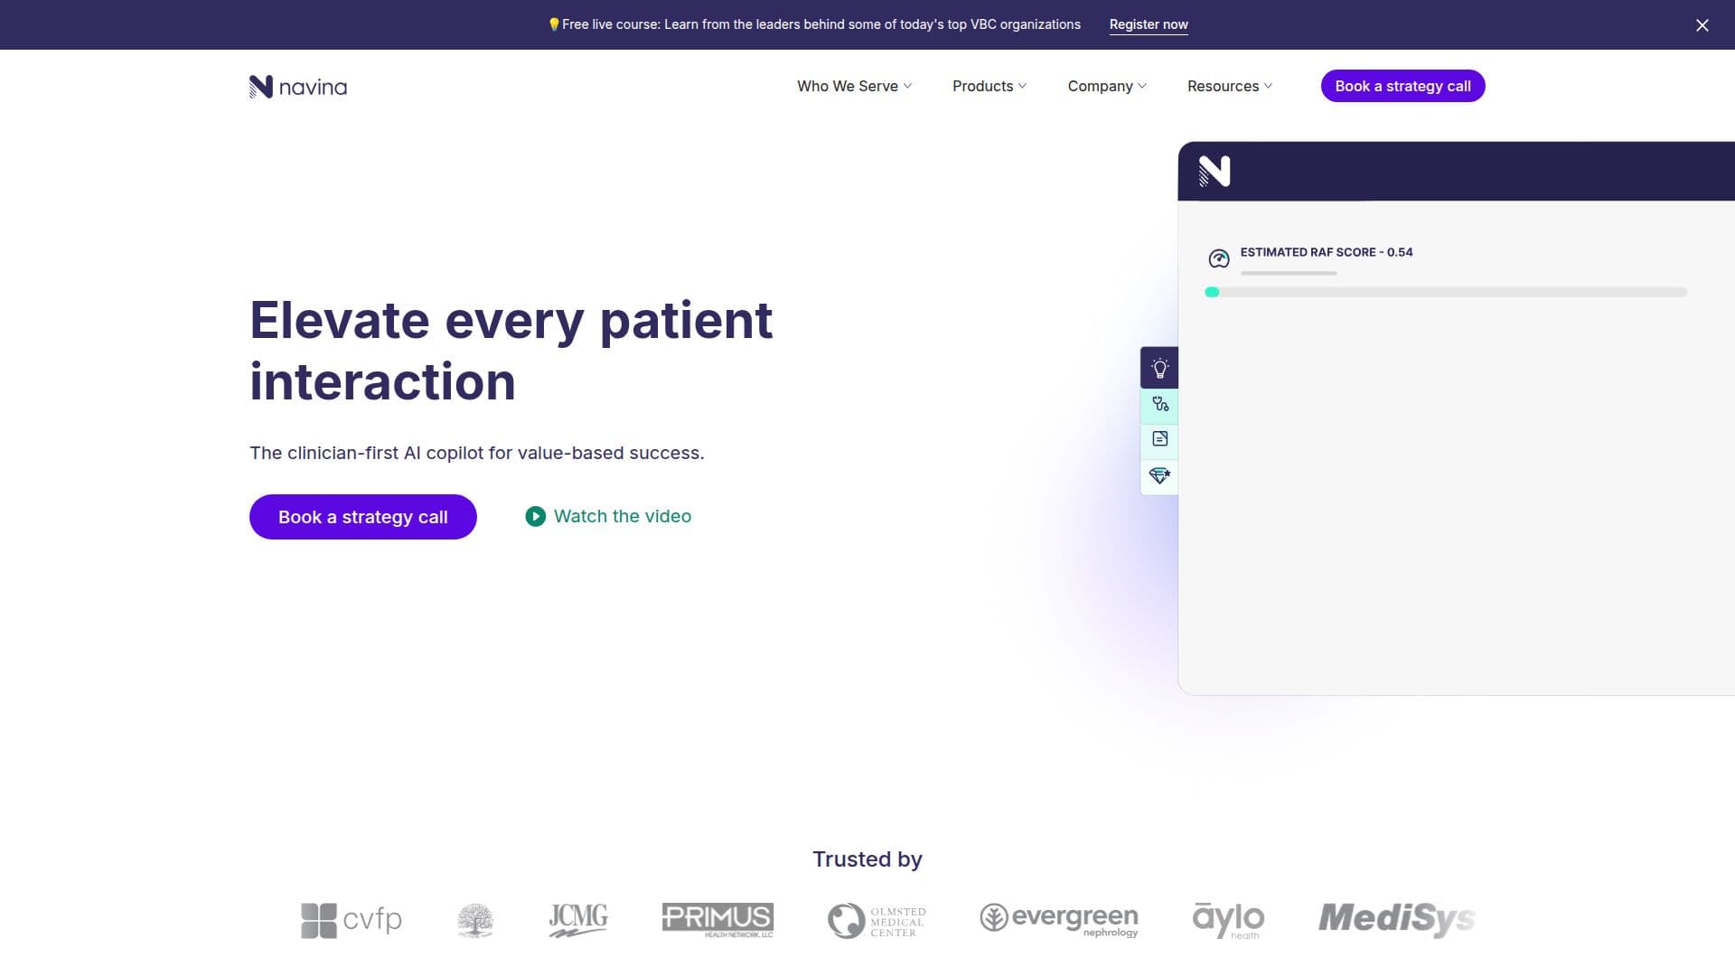Click the aylo health logo
The image size is (1735, 976).
click(x=1228, y=920)
